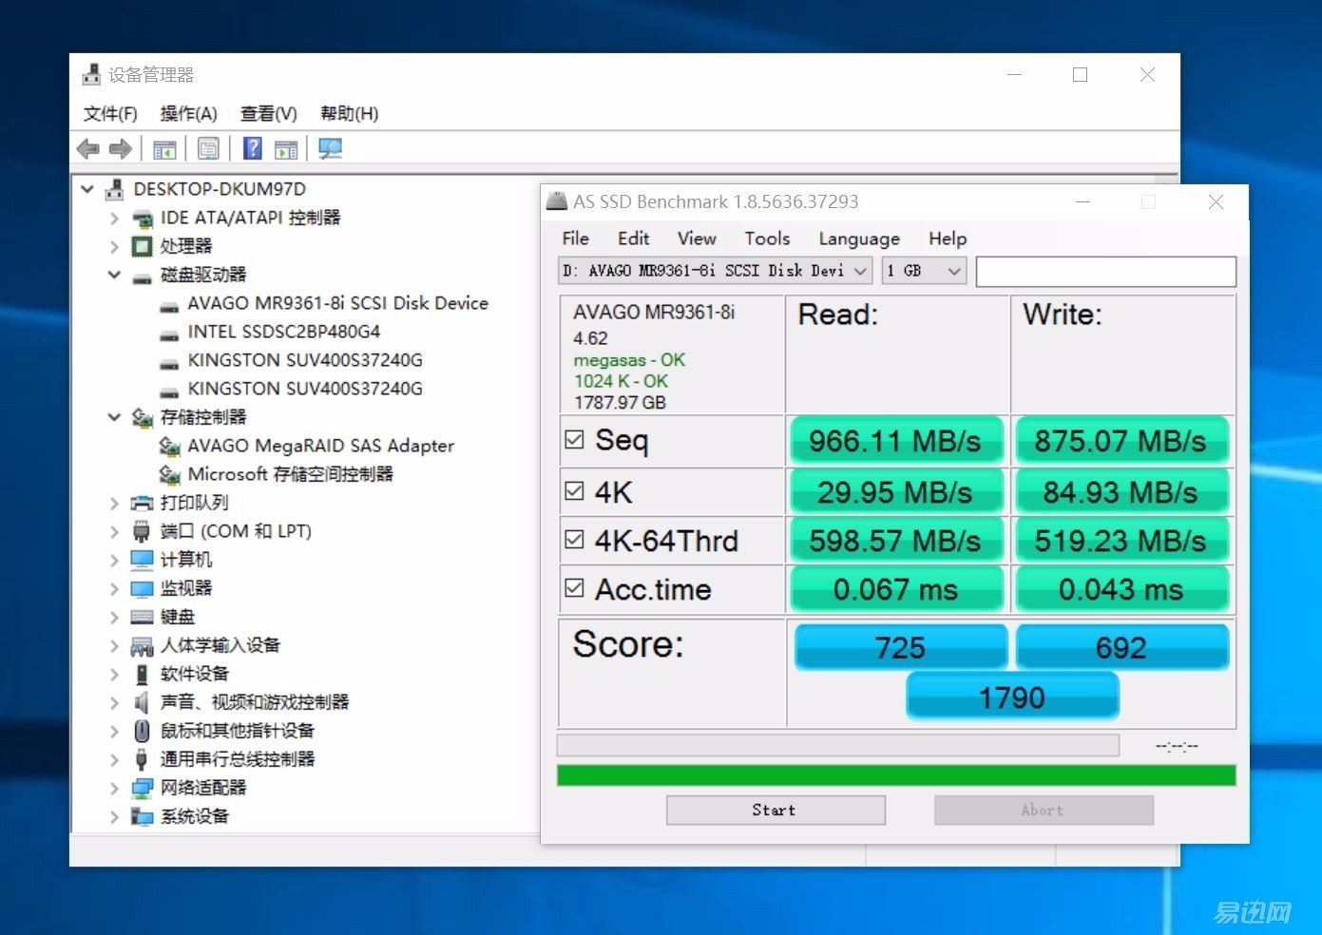Viewport: 1322px width, 935px height.
Task: Open the 1 GB test size dropdown
Action: pos(924,271)
